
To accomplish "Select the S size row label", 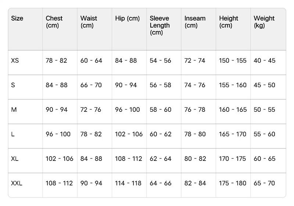I will (13, 85).
